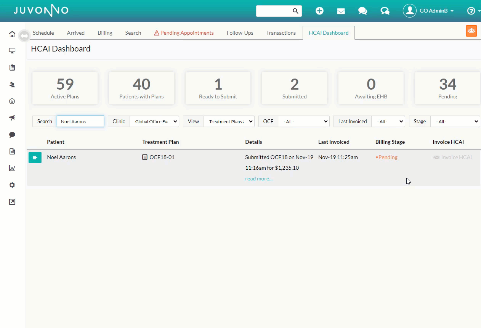Viewport: 481px width, 328px height.
Task: Click the 59 Active Plans card
Action: click(x=65, y=88)
